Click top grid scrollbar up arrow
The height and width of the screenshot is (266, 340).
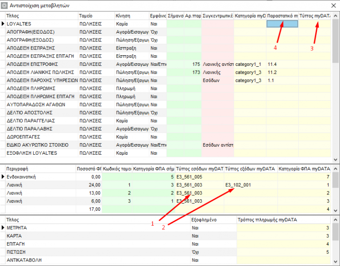point(336,16)
